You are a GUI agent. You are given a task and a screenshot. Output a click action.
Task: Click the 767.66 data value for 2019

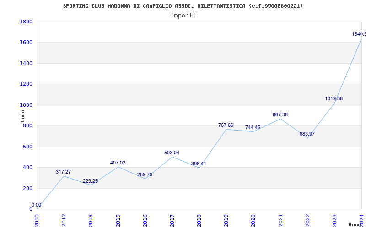pyautogui.click(x=226, y=125)
